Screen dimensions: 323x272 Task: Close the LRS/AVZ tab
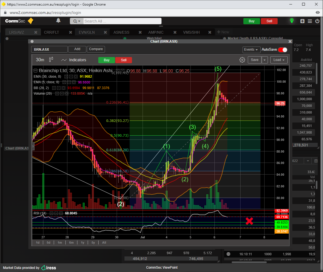click(36, 32)
